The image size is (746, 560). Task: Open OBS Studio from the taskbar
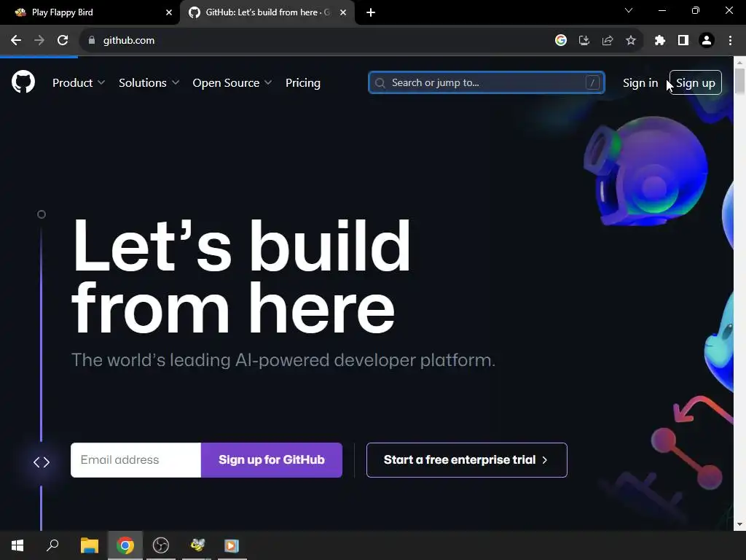[x=161, y=545]
